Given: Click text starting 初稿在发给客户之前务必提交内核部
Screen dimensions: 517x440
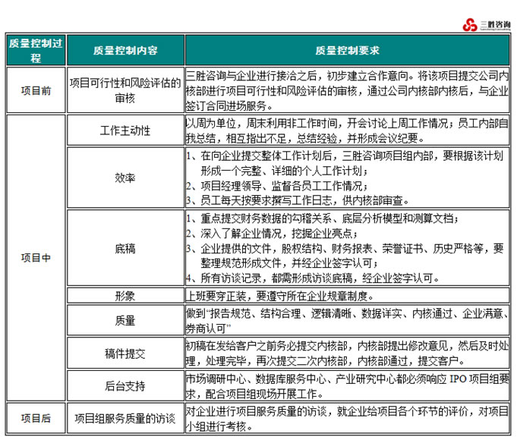Looking at the screenshot, I should click(x=347, y=354).
